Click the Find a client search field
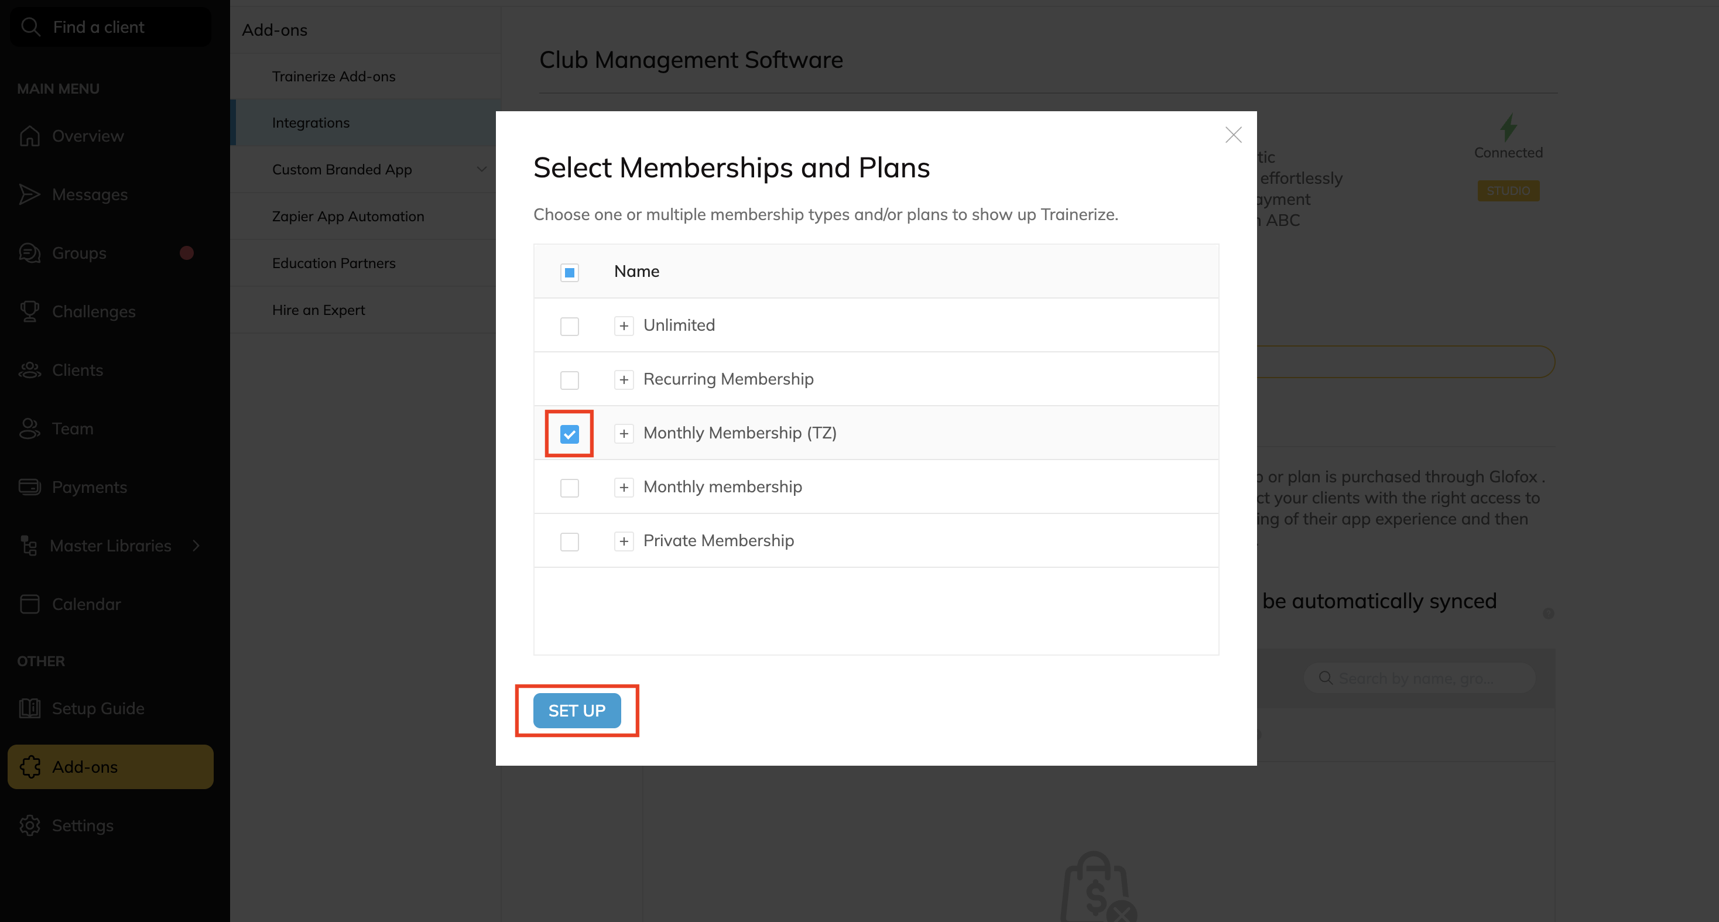Screen dimensions: 1719x922 (110, 27)
